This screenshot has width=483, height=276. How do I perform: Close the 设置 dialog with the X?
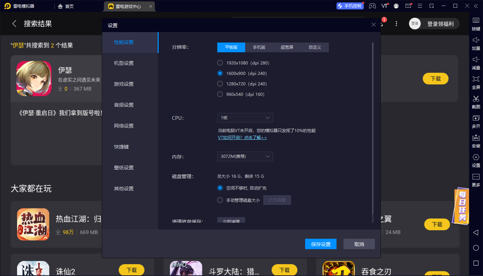373,25
